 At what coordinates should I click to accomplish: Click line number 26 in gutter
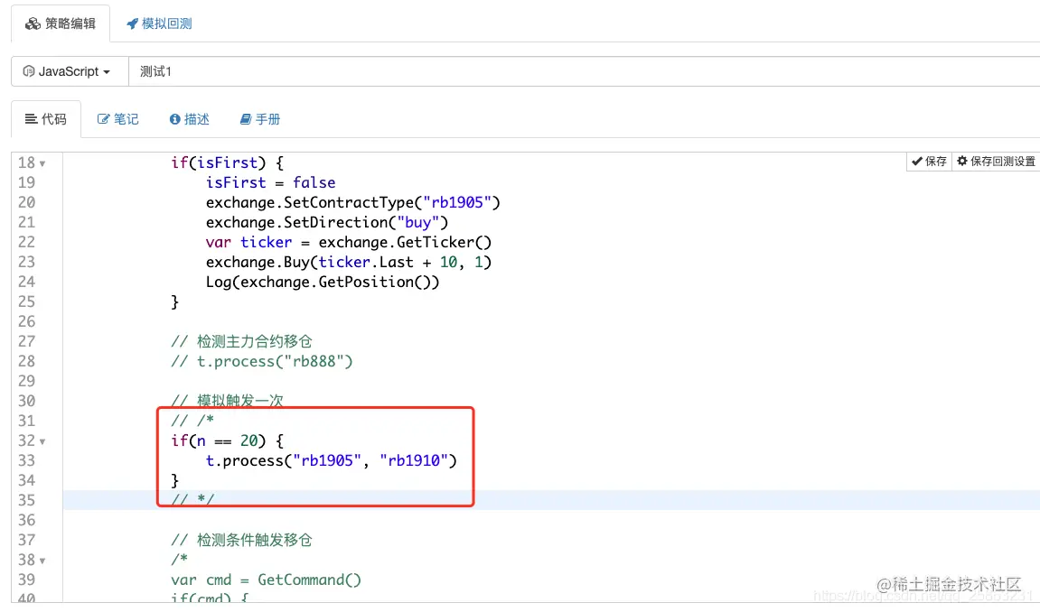[x=26, y=322]
